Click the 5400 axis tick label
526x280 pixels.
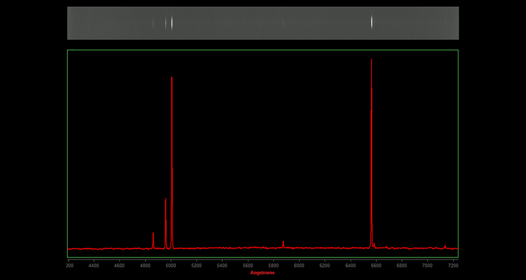click(222, 265)
